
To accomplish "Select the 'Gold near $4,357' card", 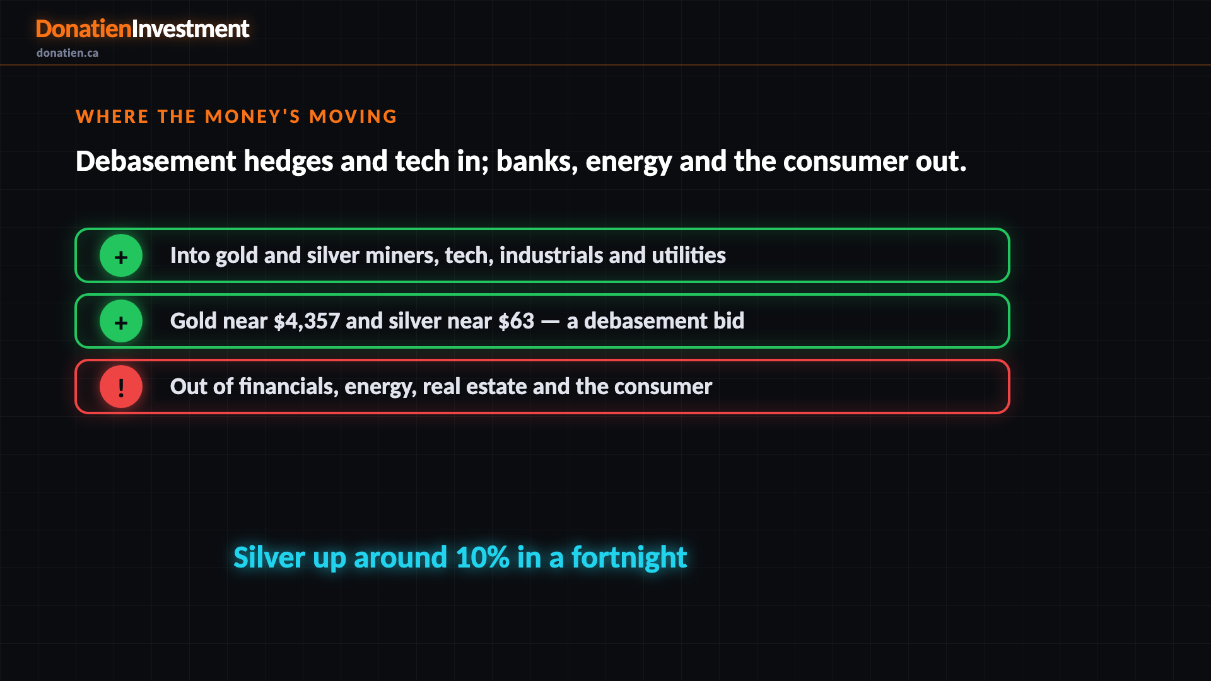I will click(542, 321).
